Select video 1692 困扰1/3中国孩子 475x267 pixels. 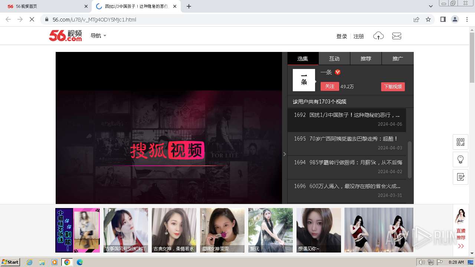tap(347, 120)
